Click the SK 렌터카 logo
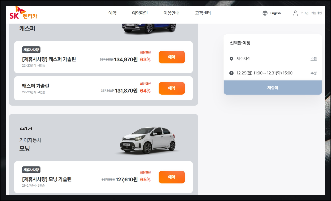Image resolution: width=331 pixels, height=201 pixels. (23, 13)
